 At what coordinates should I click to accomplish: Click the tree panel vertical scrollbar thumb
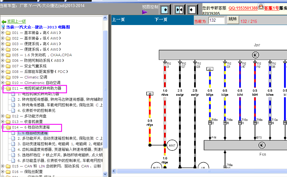coord(105,89)
